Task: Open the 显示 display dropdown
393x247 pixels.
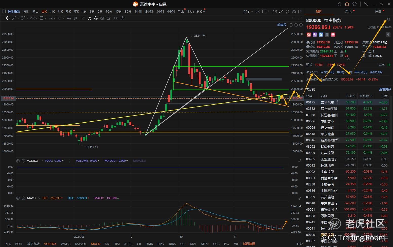Action: click(248, 11)
